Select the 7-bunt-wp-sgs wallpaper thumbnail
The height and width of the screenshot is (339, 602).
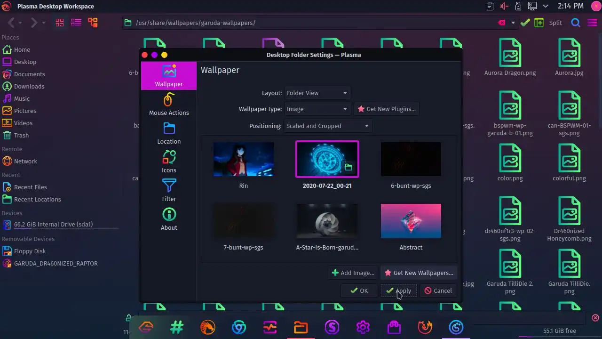coord(244,221)
